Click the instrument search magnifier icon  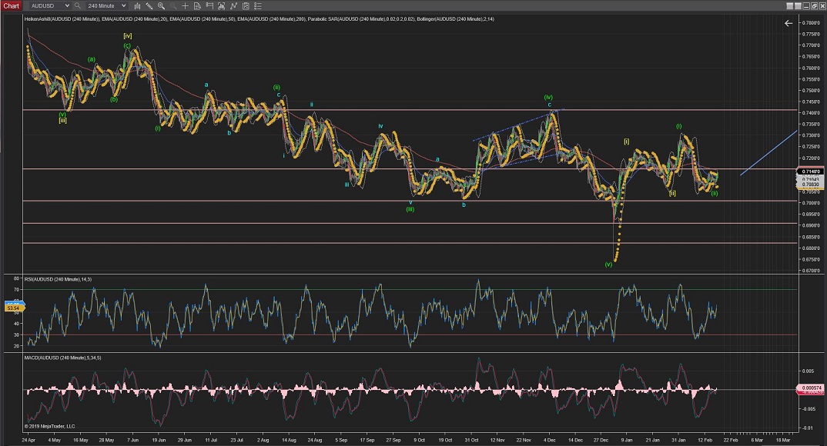tap(78, 6)
